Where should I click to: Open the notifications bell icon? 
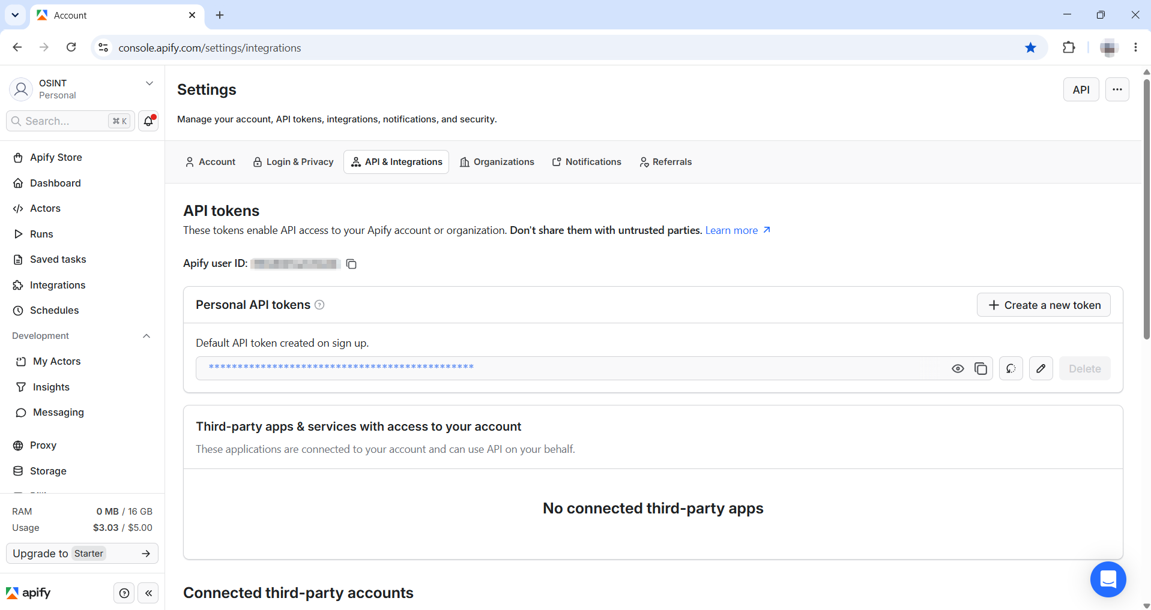pos(148,121)
